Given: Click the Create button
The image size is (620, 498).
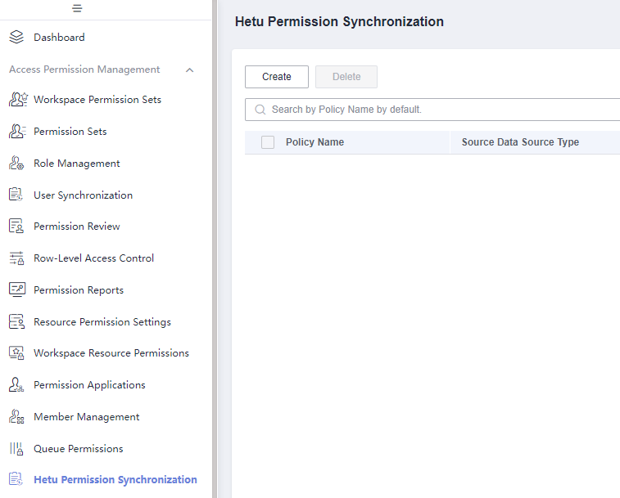Looking at the screenshot, I should coord(277,77).
